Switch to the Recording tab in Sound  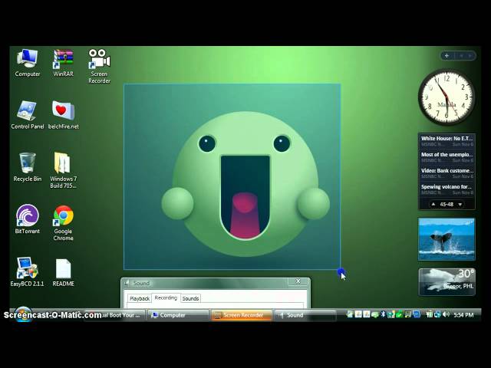click(166, 297)
